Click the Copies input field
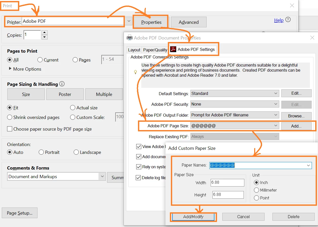Screen dimensions: 318x227 click(32, 35)
